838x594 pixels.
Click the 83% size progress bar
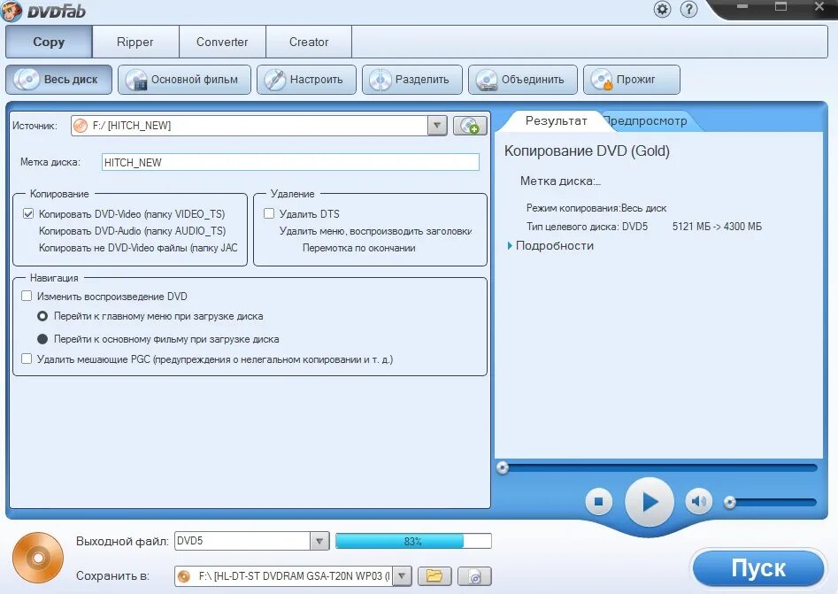pos(413,541)
